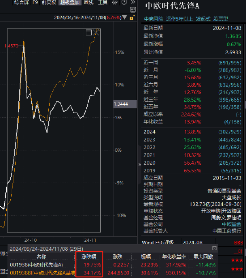Open the help question-mark icon
Screen dimensions: 246x278
tap(124, 2)
